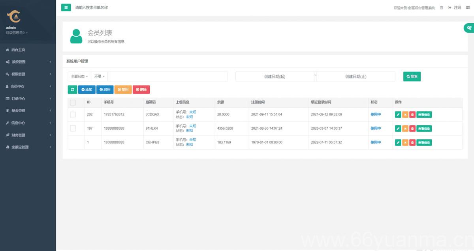Click the site logo above admin
Viewport: 474px width, 251px height.
click(x=14, y=16)
